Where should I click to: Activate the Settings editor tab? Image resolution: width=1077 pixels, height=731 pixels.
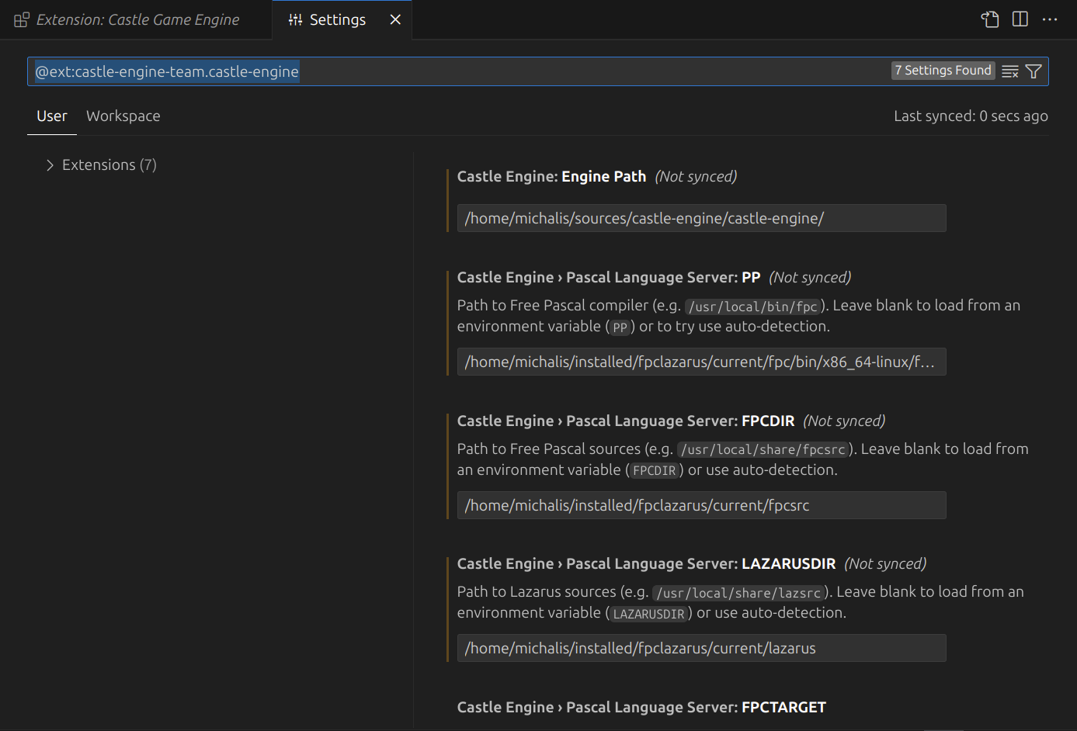click(x=335, y=19)
